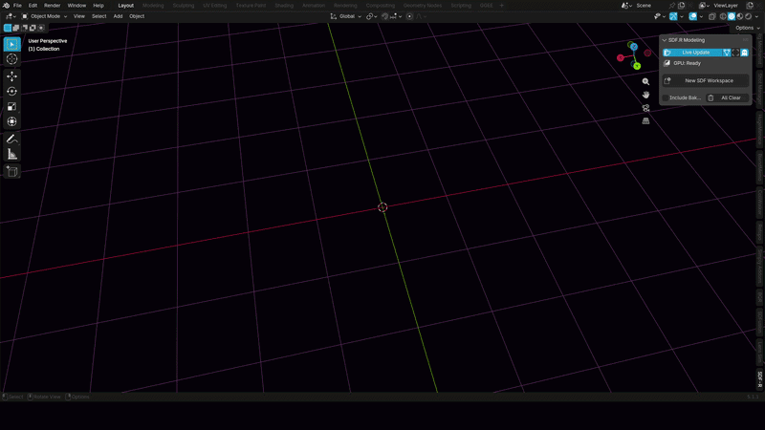Select the Annotate tool
Viewport: 765px width, 430px height.
[x=12, y=140]
